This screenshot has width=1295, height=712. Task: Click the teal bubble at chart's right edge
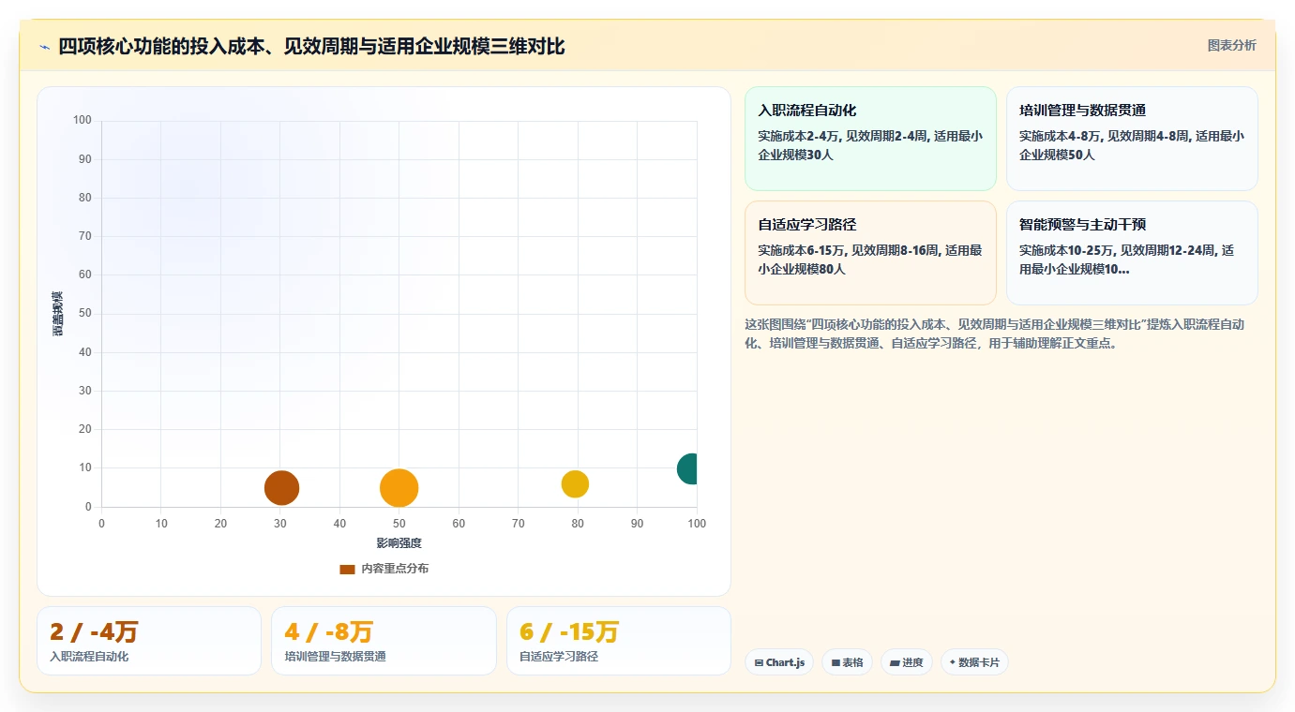687,468
